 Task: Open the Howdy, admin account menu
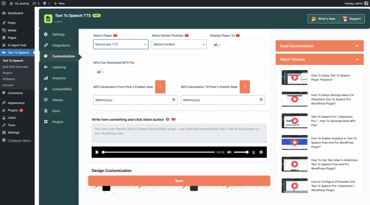pos(356,3)
